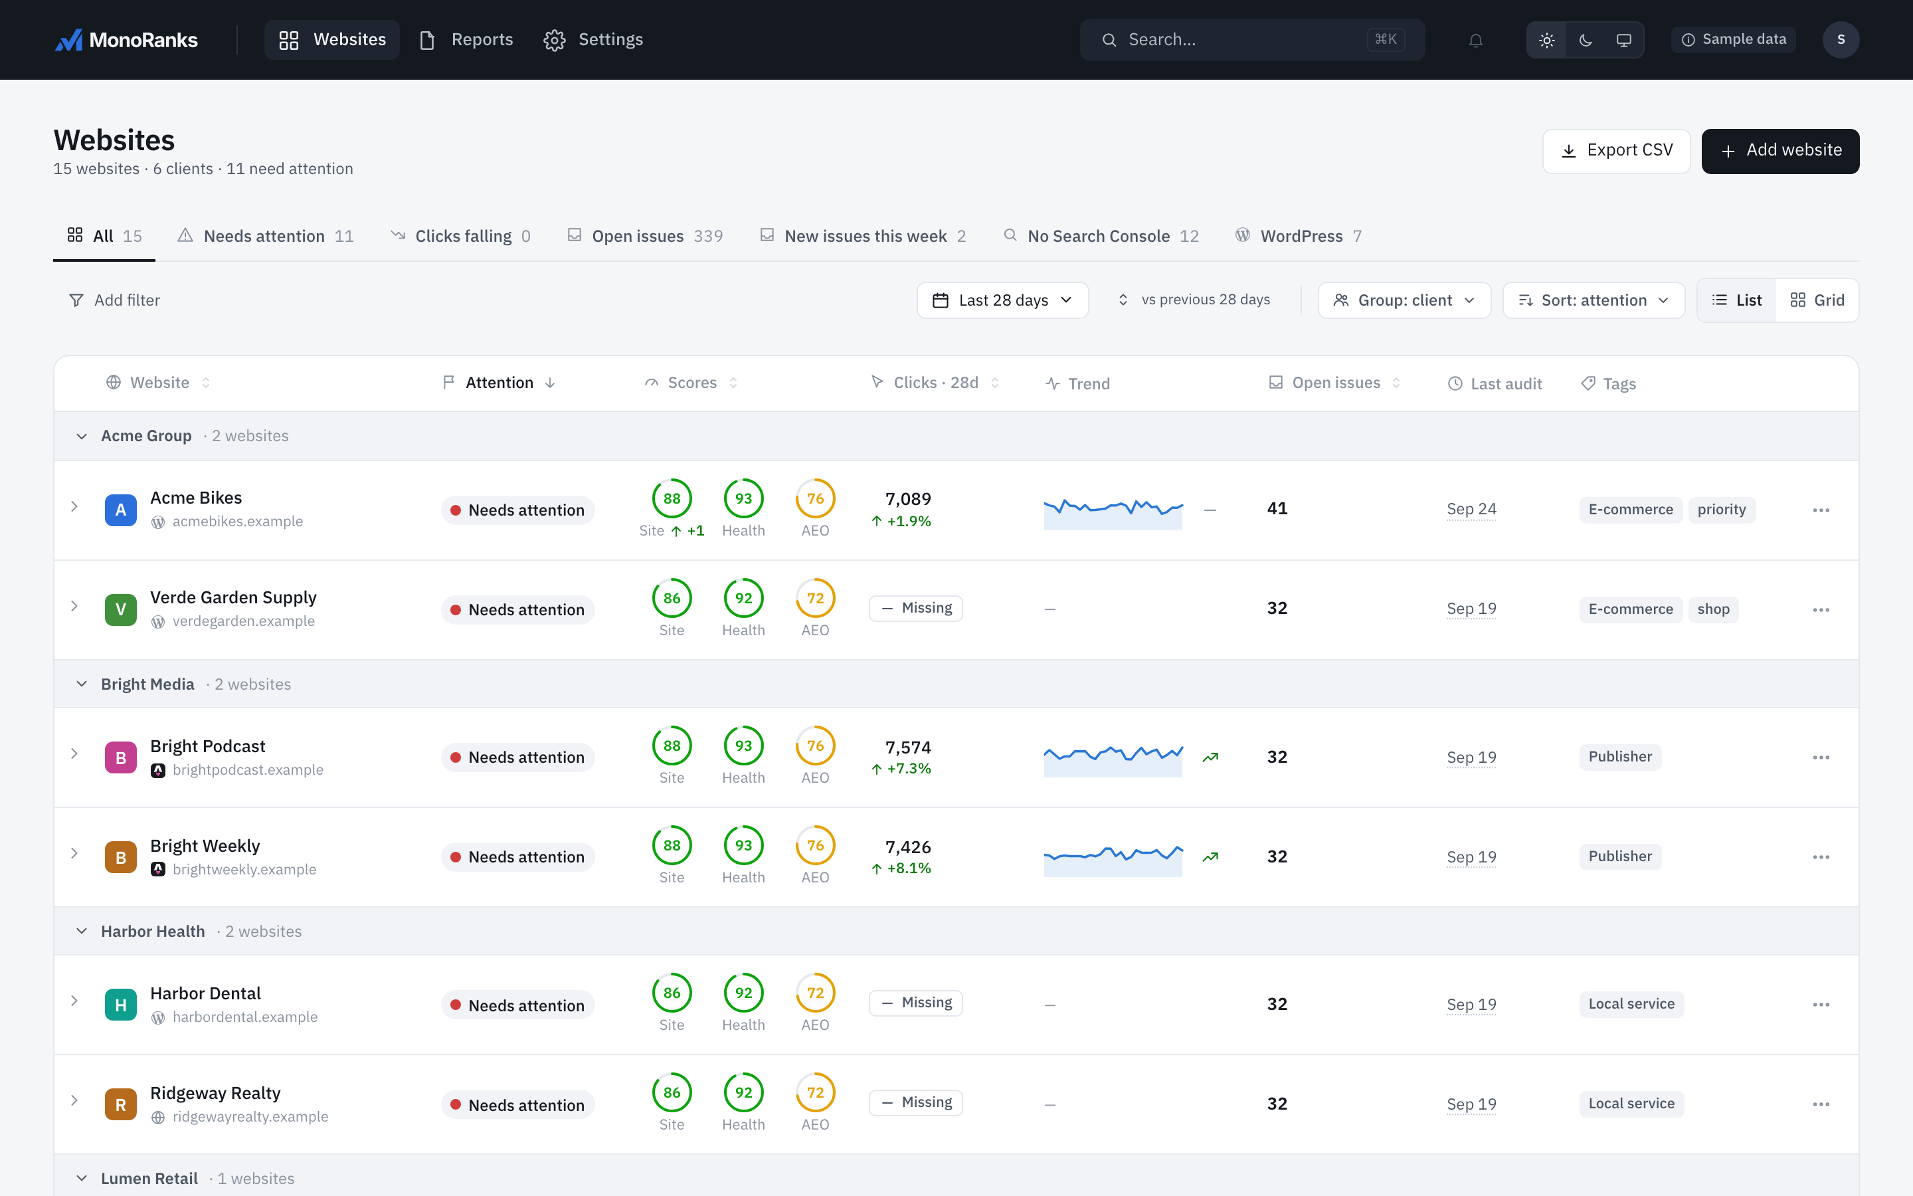The height and width of the screenshot is (1196, 1913).
Task: Focus the Search field
Action: pyautogui.click(x=1252, y=40)
